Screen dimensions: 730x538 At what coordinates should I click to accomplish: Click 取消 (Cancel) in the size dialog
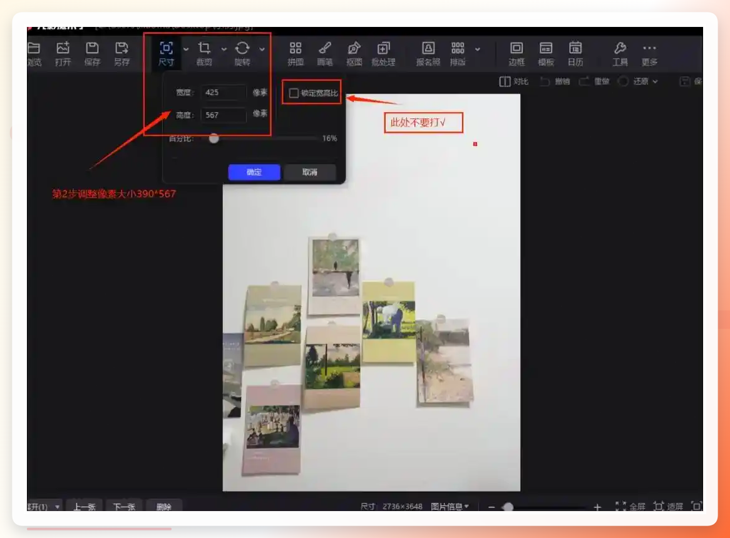pos(310,172)
